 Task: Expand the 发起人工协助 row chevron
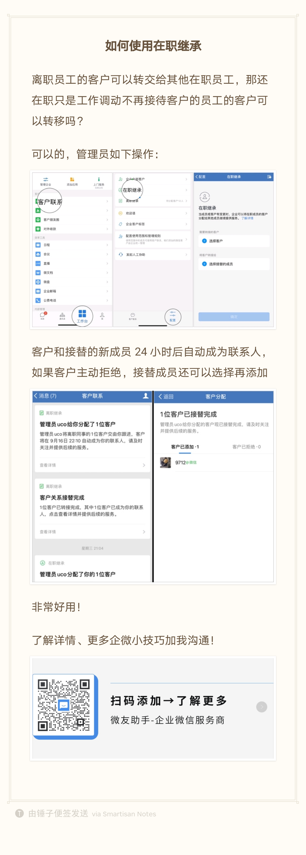pos(186,255)
